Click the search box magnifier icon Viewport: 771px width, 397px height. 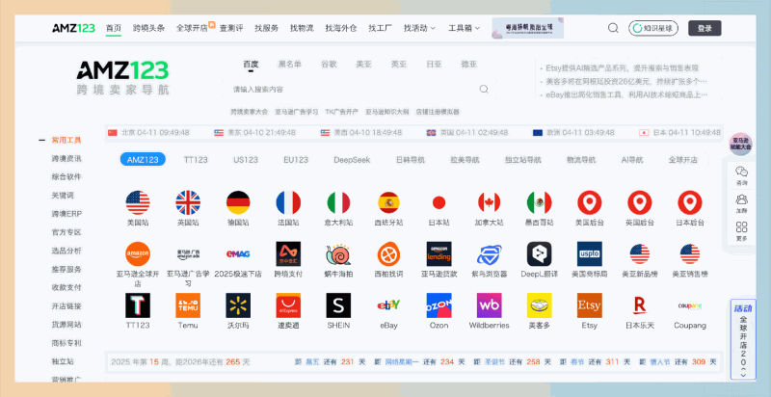tap(484, 89)
